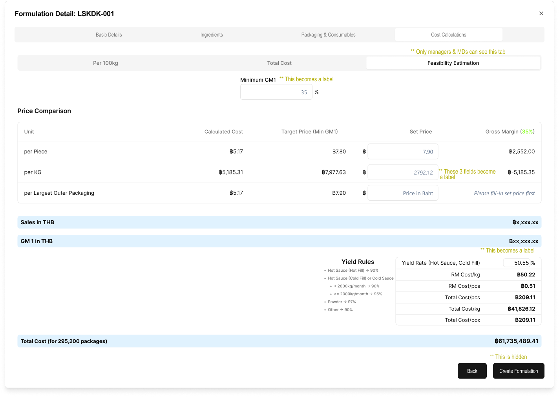The image size is (559, 397).
Task: Click the RM Cost/pcs ฿0.51 value
Action: pos(528,286)
